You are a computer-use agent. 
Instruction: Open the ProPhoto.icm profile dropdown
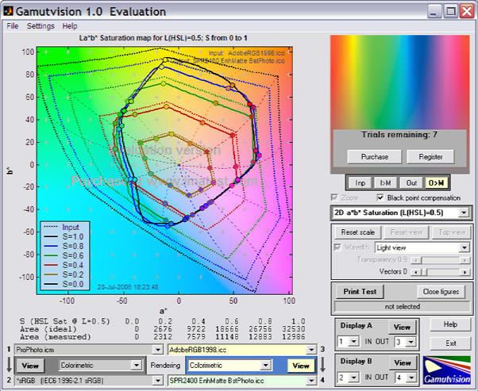pos(88,350)
